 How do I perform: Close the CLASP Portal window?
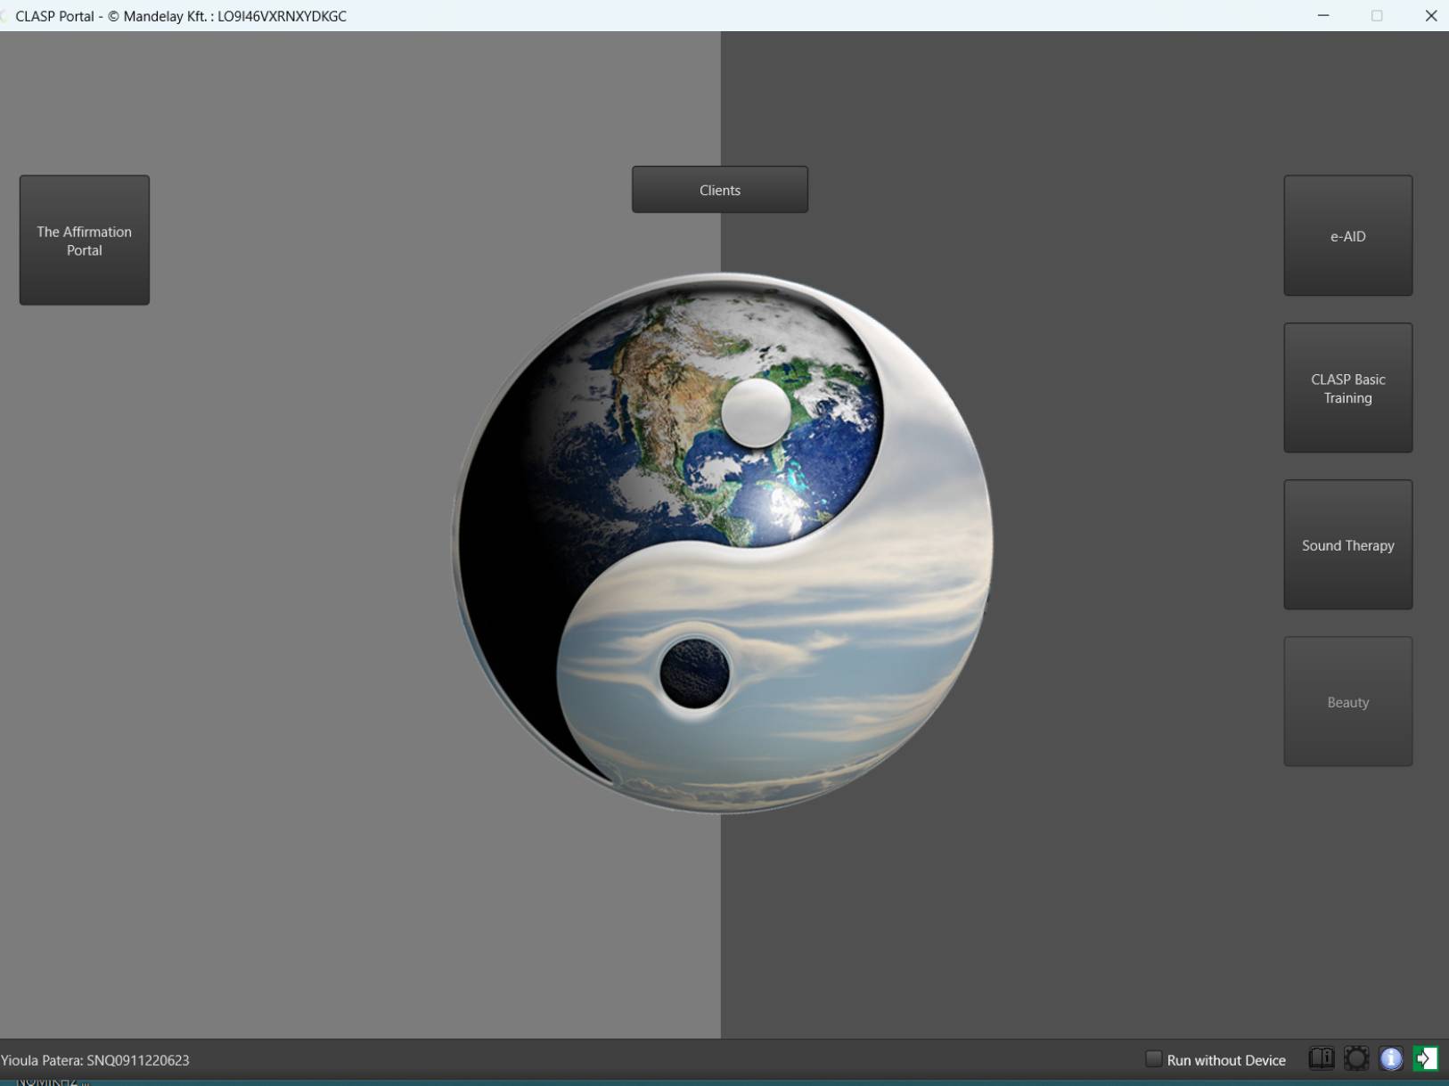(x=1430, y=16)
